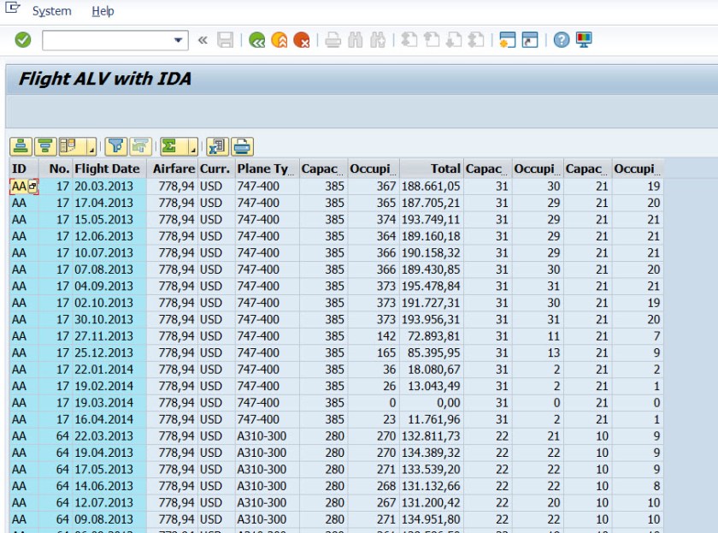Image resolution: width=718 pixels, height=533 pixels.
Task: Click the Airfare column header
Action: [x=174, y=169]
